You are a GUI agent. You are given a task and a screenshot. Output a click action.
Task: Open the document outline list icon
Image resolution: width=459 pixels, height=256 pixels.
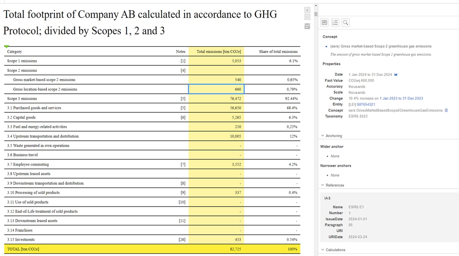coord(335,23)
